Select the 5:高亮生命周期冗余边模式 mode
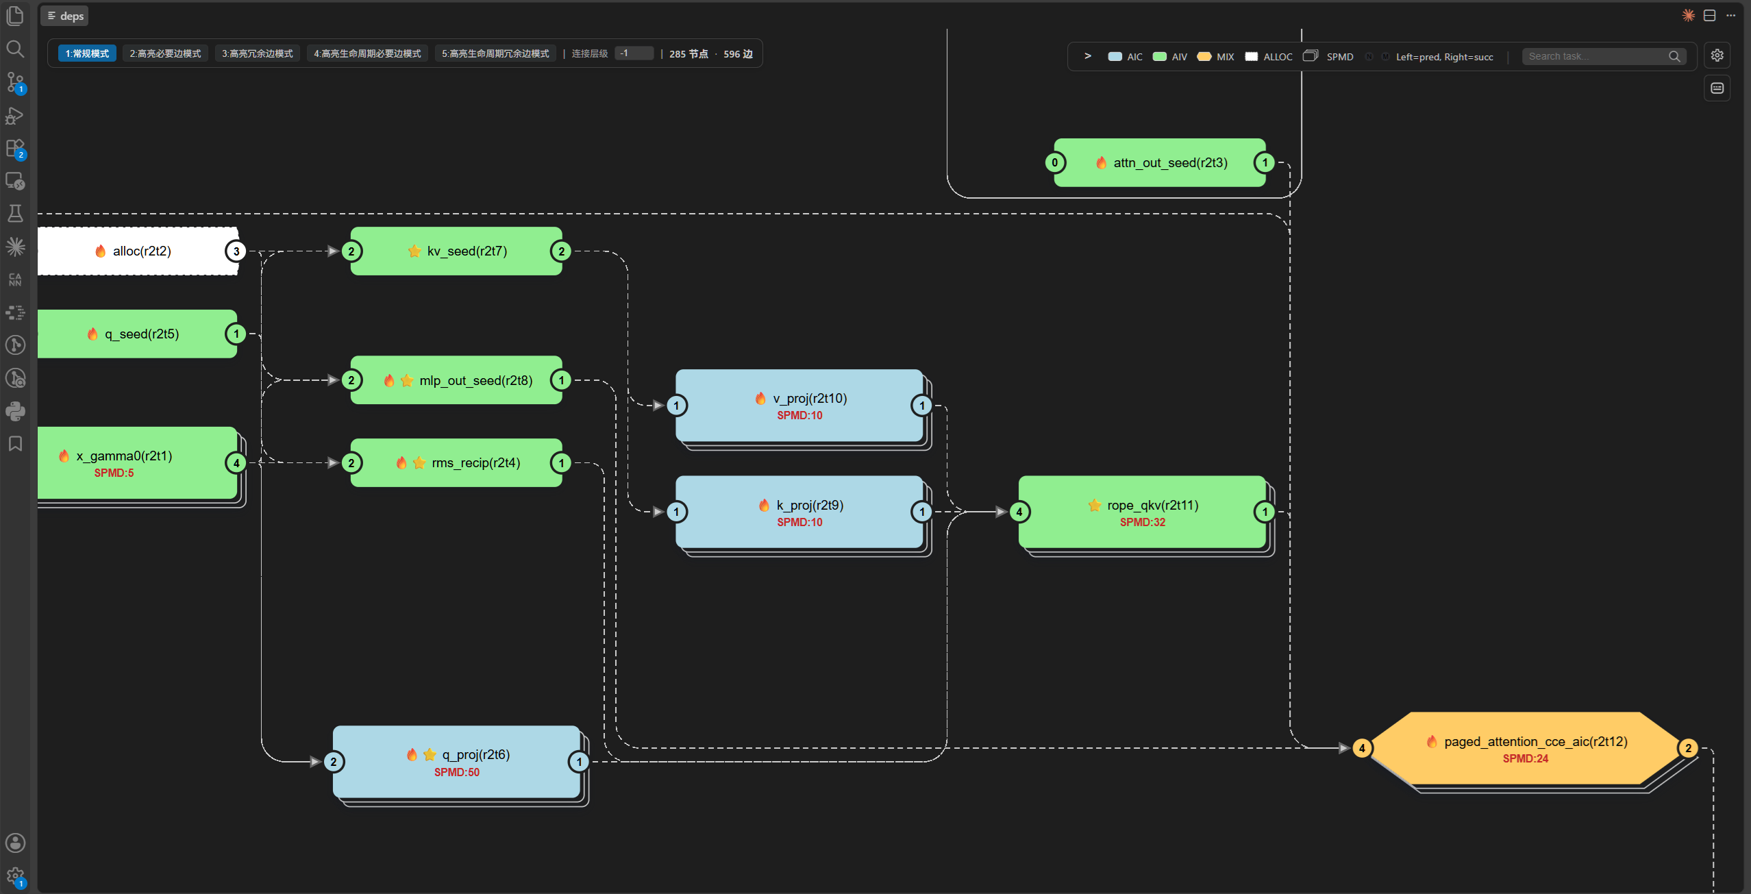The image size is (1751, 894). [x=495, y=53]
